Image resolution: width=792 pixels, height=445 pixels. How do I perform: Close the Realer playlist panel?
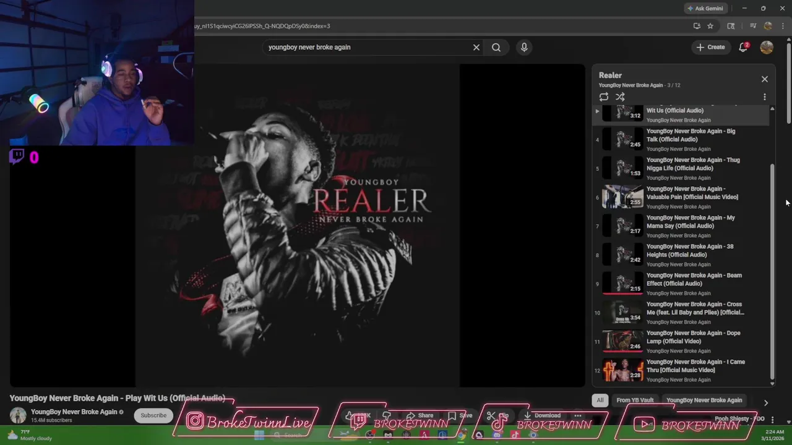point(765,79)
